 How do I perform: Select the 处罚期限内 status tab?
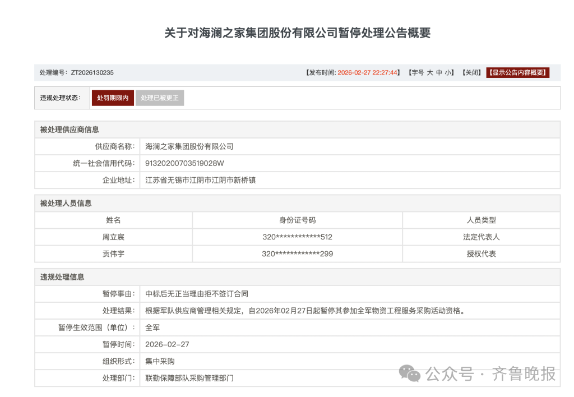tap(113, 98)
